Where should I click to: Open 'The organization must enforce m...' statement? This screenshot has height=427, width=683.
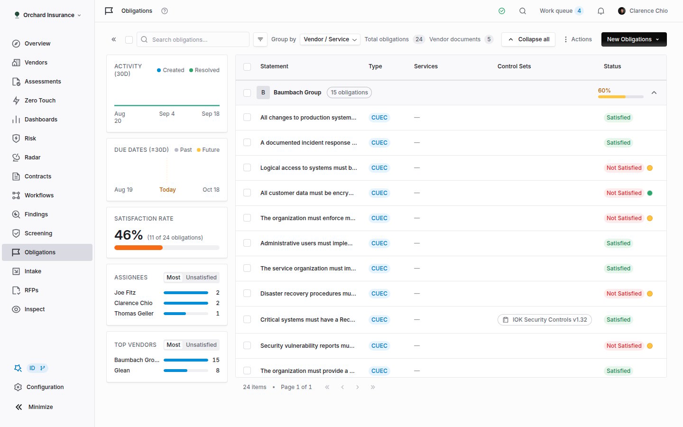(308, 218)
